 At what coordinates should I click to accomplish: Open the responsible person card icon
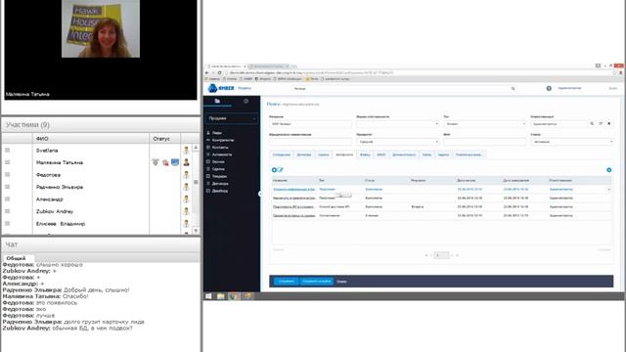coord(601,124)
